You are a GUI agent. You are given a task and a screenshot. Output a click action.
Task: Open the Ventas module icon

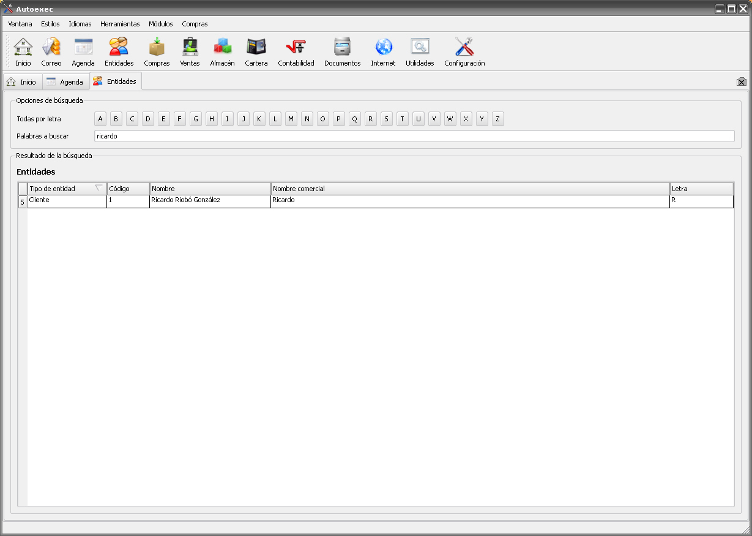pos(190,52)
